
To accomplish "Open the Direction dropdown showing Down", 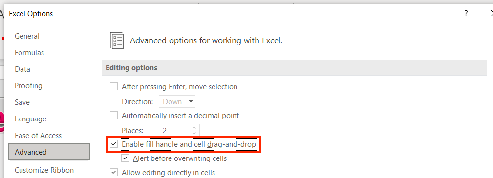I will click(x=177, y=102).
